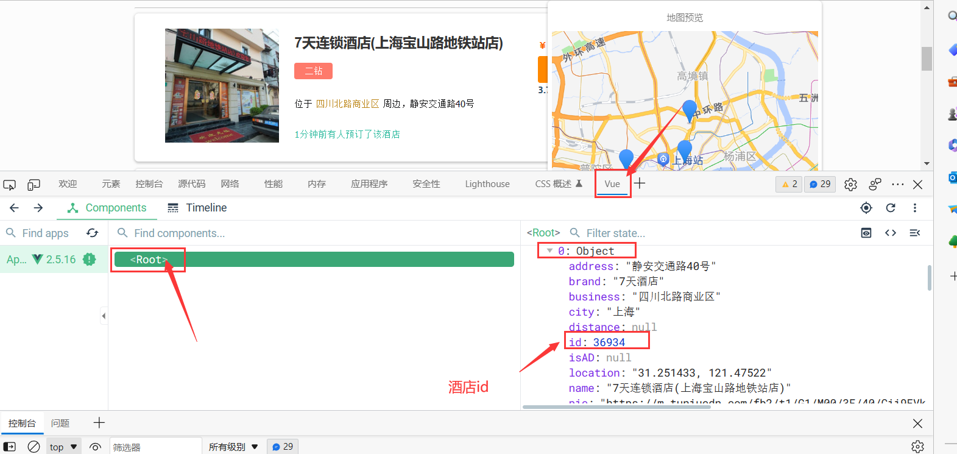Viewport: 957px width, 454px height.
Task: Click the horizontal scrollbar in the state pane
Action: tap(616, 406)
